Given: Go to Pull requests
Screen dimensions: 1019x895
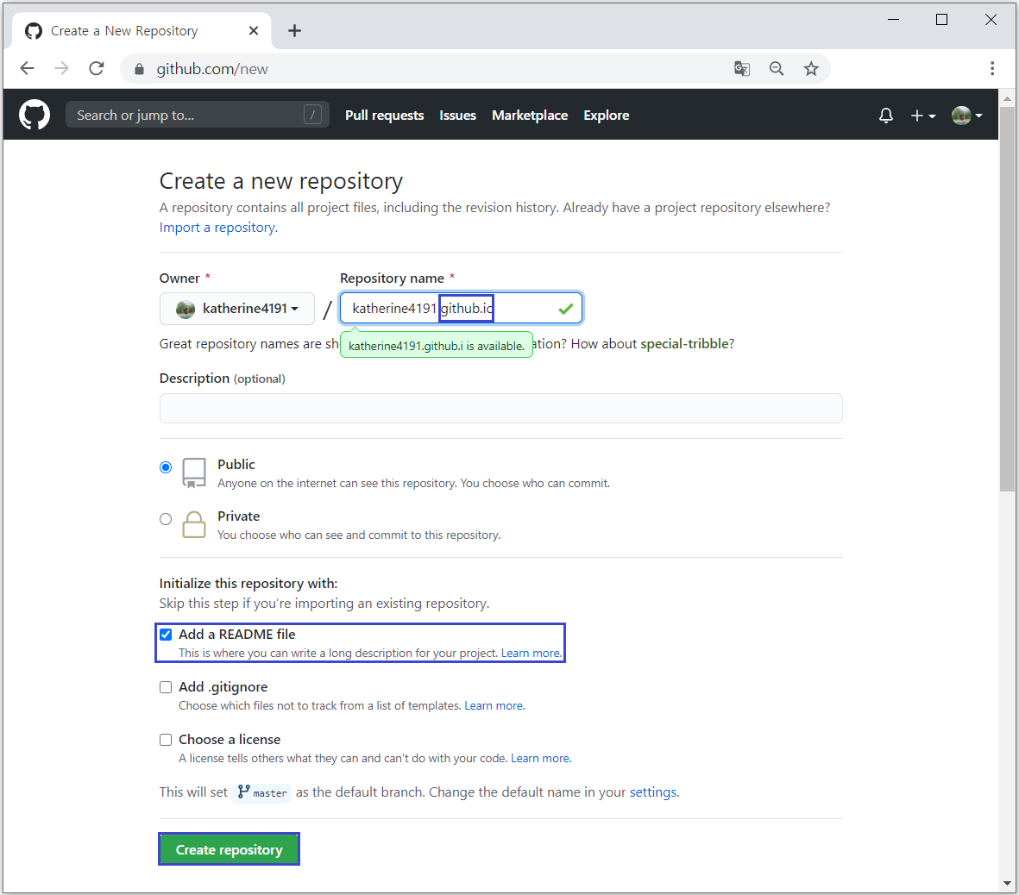Looking at the screenshot, I should 384,115.
